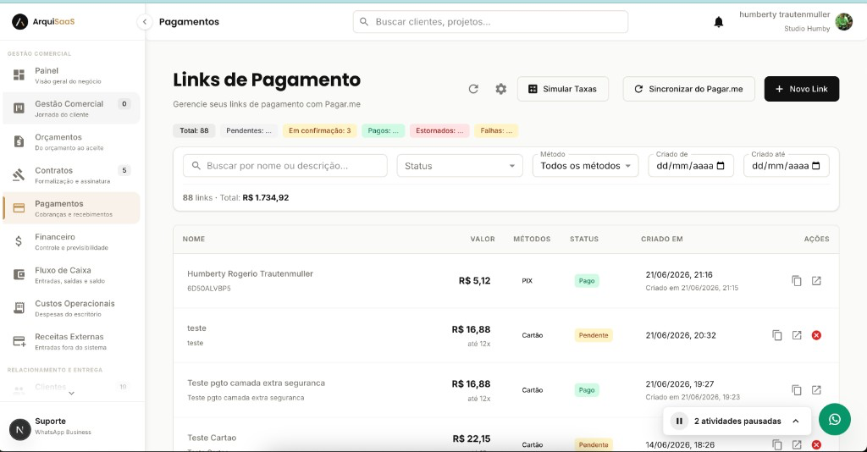867x452 pixels.
Task: Open calendar picker for 'Criado de'
Action: (721, 166)
